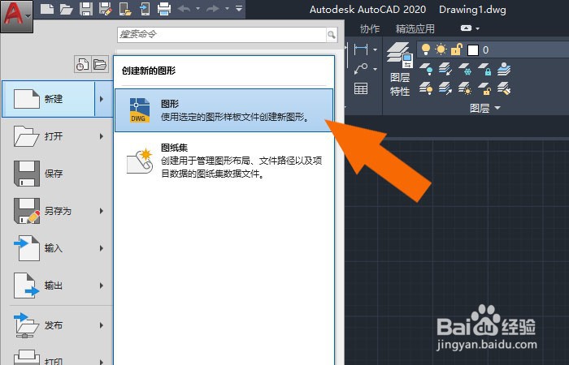Show Recent Documents icon in application menu
The height and width of the screenshot is (365, 569).
[x=83, y=64]
